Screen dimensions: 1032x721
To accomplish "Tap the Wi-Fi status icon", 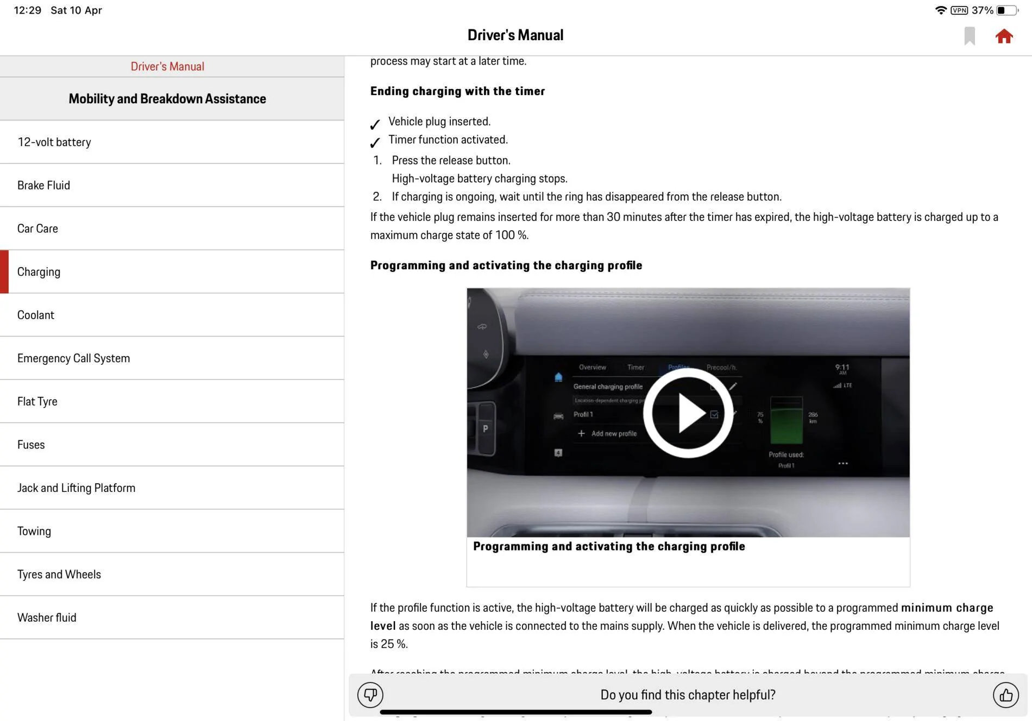I will tap(940, 10).
